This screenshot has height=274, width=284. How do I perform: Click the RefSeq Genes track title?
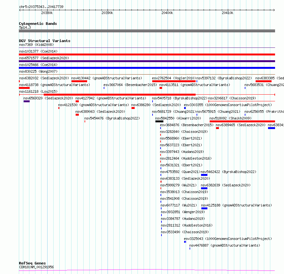pos(33,263)
